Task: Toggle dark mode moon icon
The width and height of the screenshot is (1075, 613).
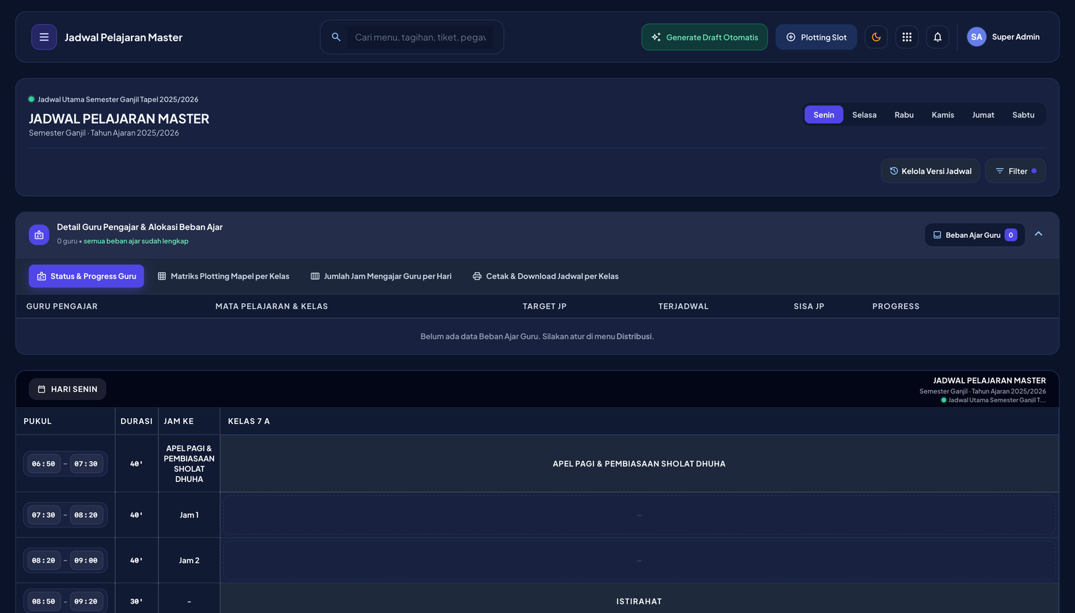Action: point(876,37)
